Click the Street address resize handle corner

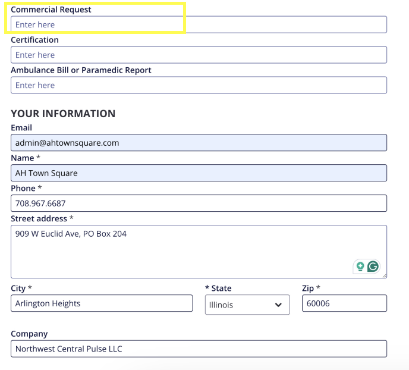384,276
